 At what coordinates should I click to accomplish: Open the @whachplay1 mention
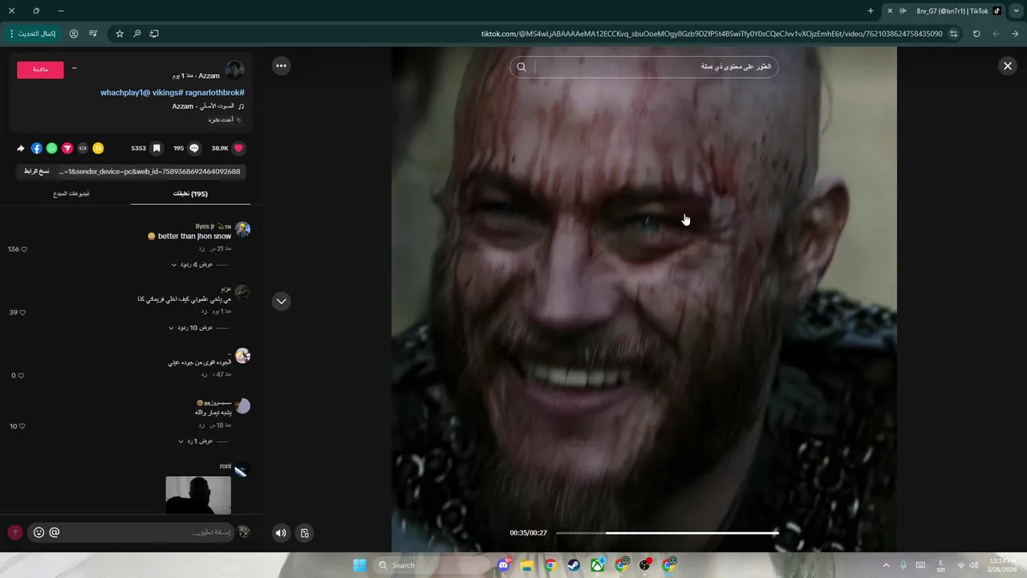point(125,93)
